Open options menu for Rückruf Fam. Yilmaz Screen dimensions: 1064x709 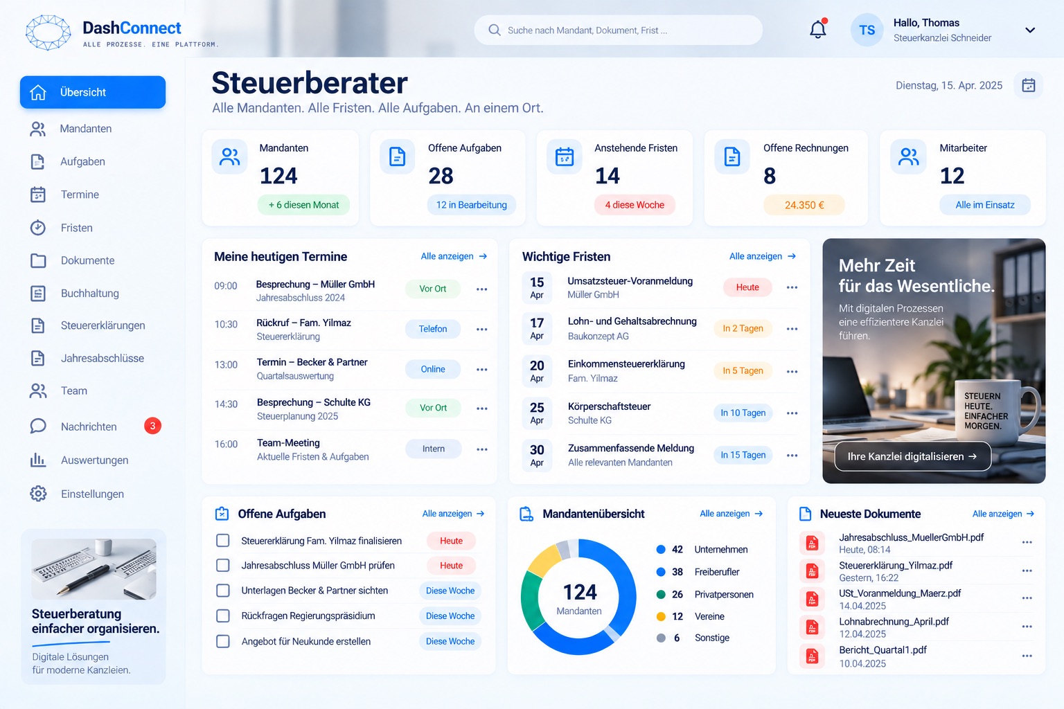point(481,330)
